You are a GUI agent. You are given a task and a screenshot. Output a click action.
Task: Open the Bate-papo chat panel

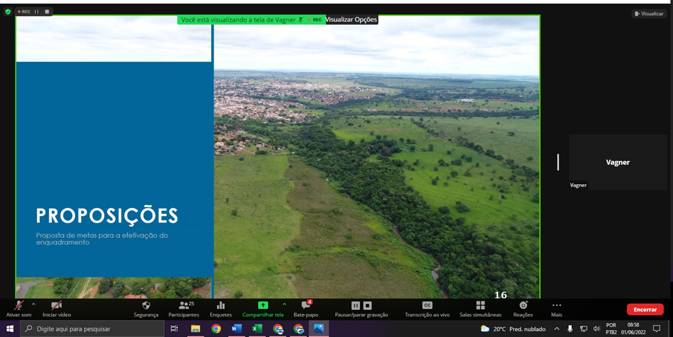coord(306,309)
